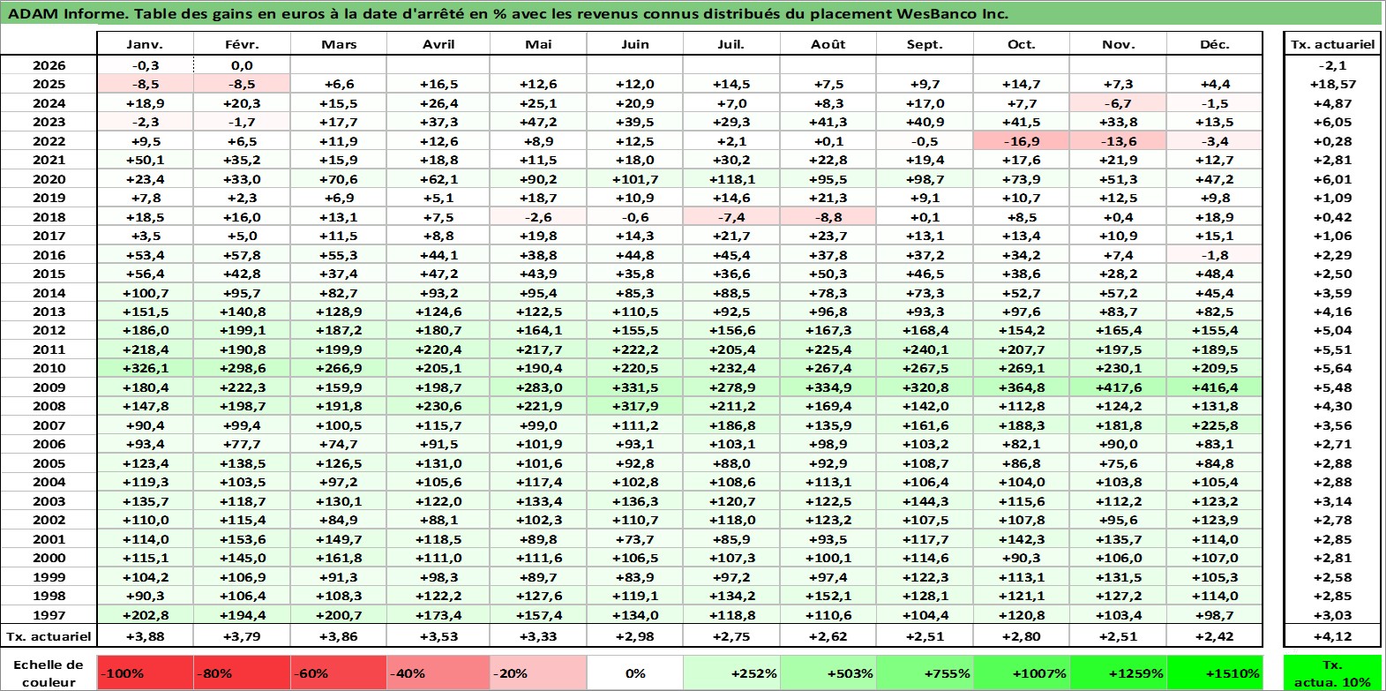Select the Juin column header
The height and width of the screenshot is (691, 1386).
[635, 44]
